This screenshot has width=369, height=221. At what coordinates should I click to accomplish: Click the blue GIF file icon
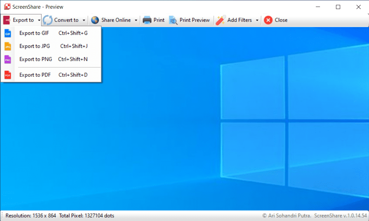click(x=8, y=33)
